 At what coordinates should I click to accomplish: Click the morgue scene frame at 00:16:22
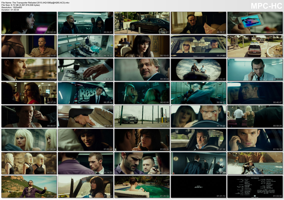[x=86, y=46]
